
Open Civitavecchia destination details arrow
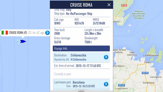pyautogui.click(x=106, y=57)
